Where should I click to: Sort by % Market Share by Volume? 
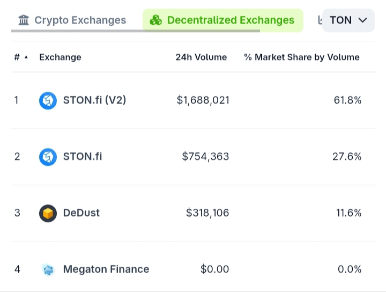point(302,57)
